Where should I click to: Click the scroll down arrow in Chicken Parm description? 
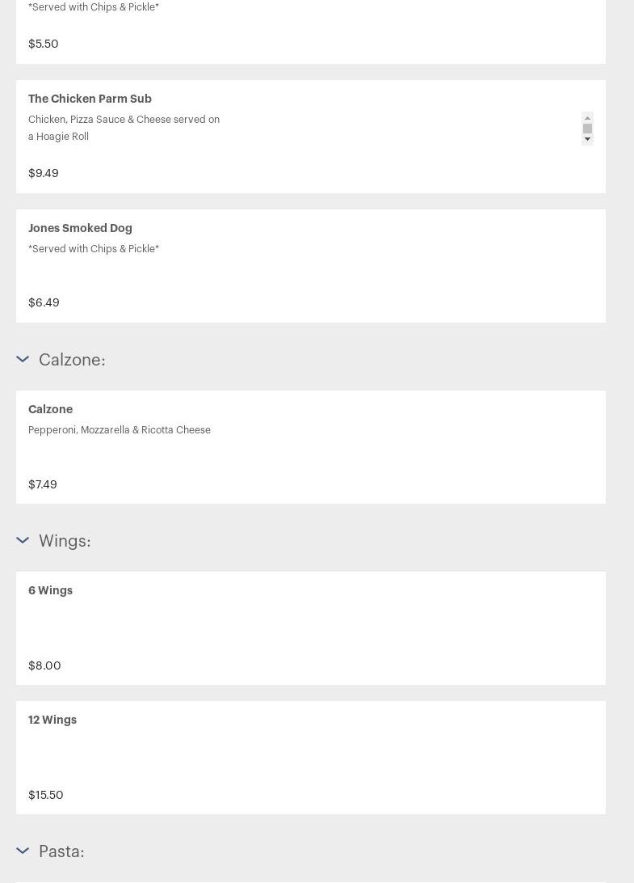[x=587, y=139]
